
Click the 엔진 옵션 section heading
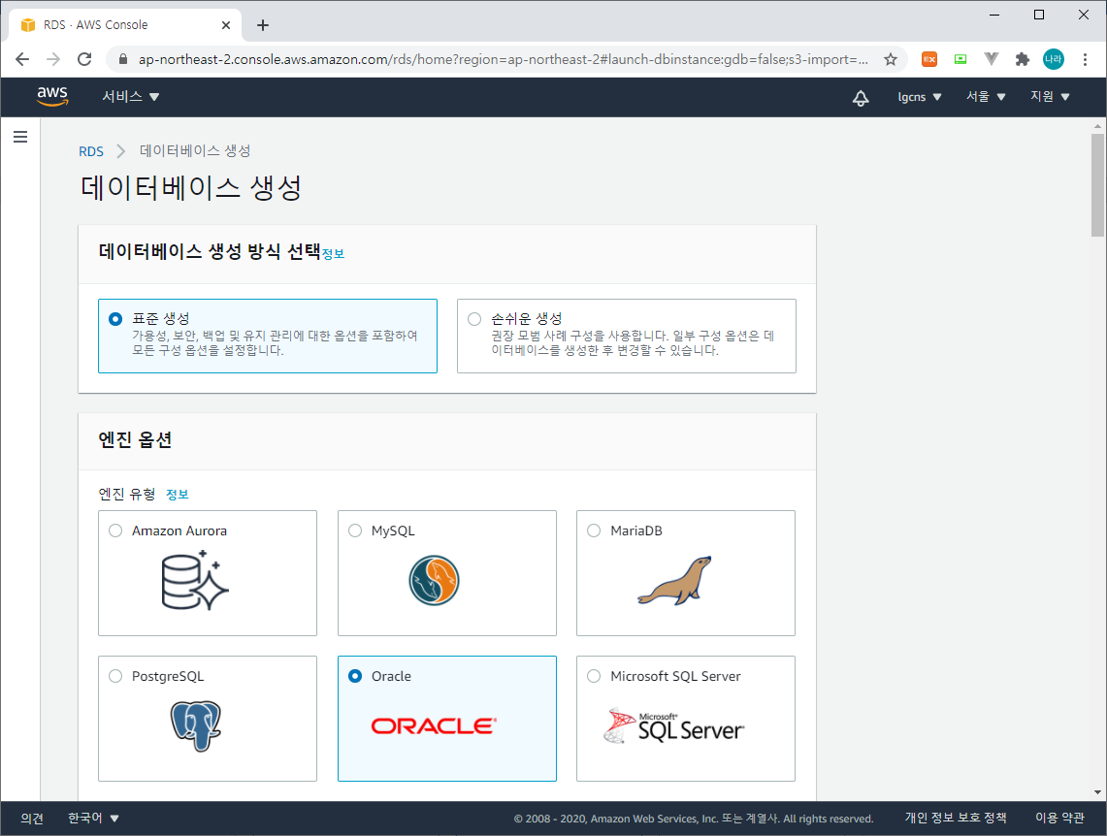(x=135, y=439)
